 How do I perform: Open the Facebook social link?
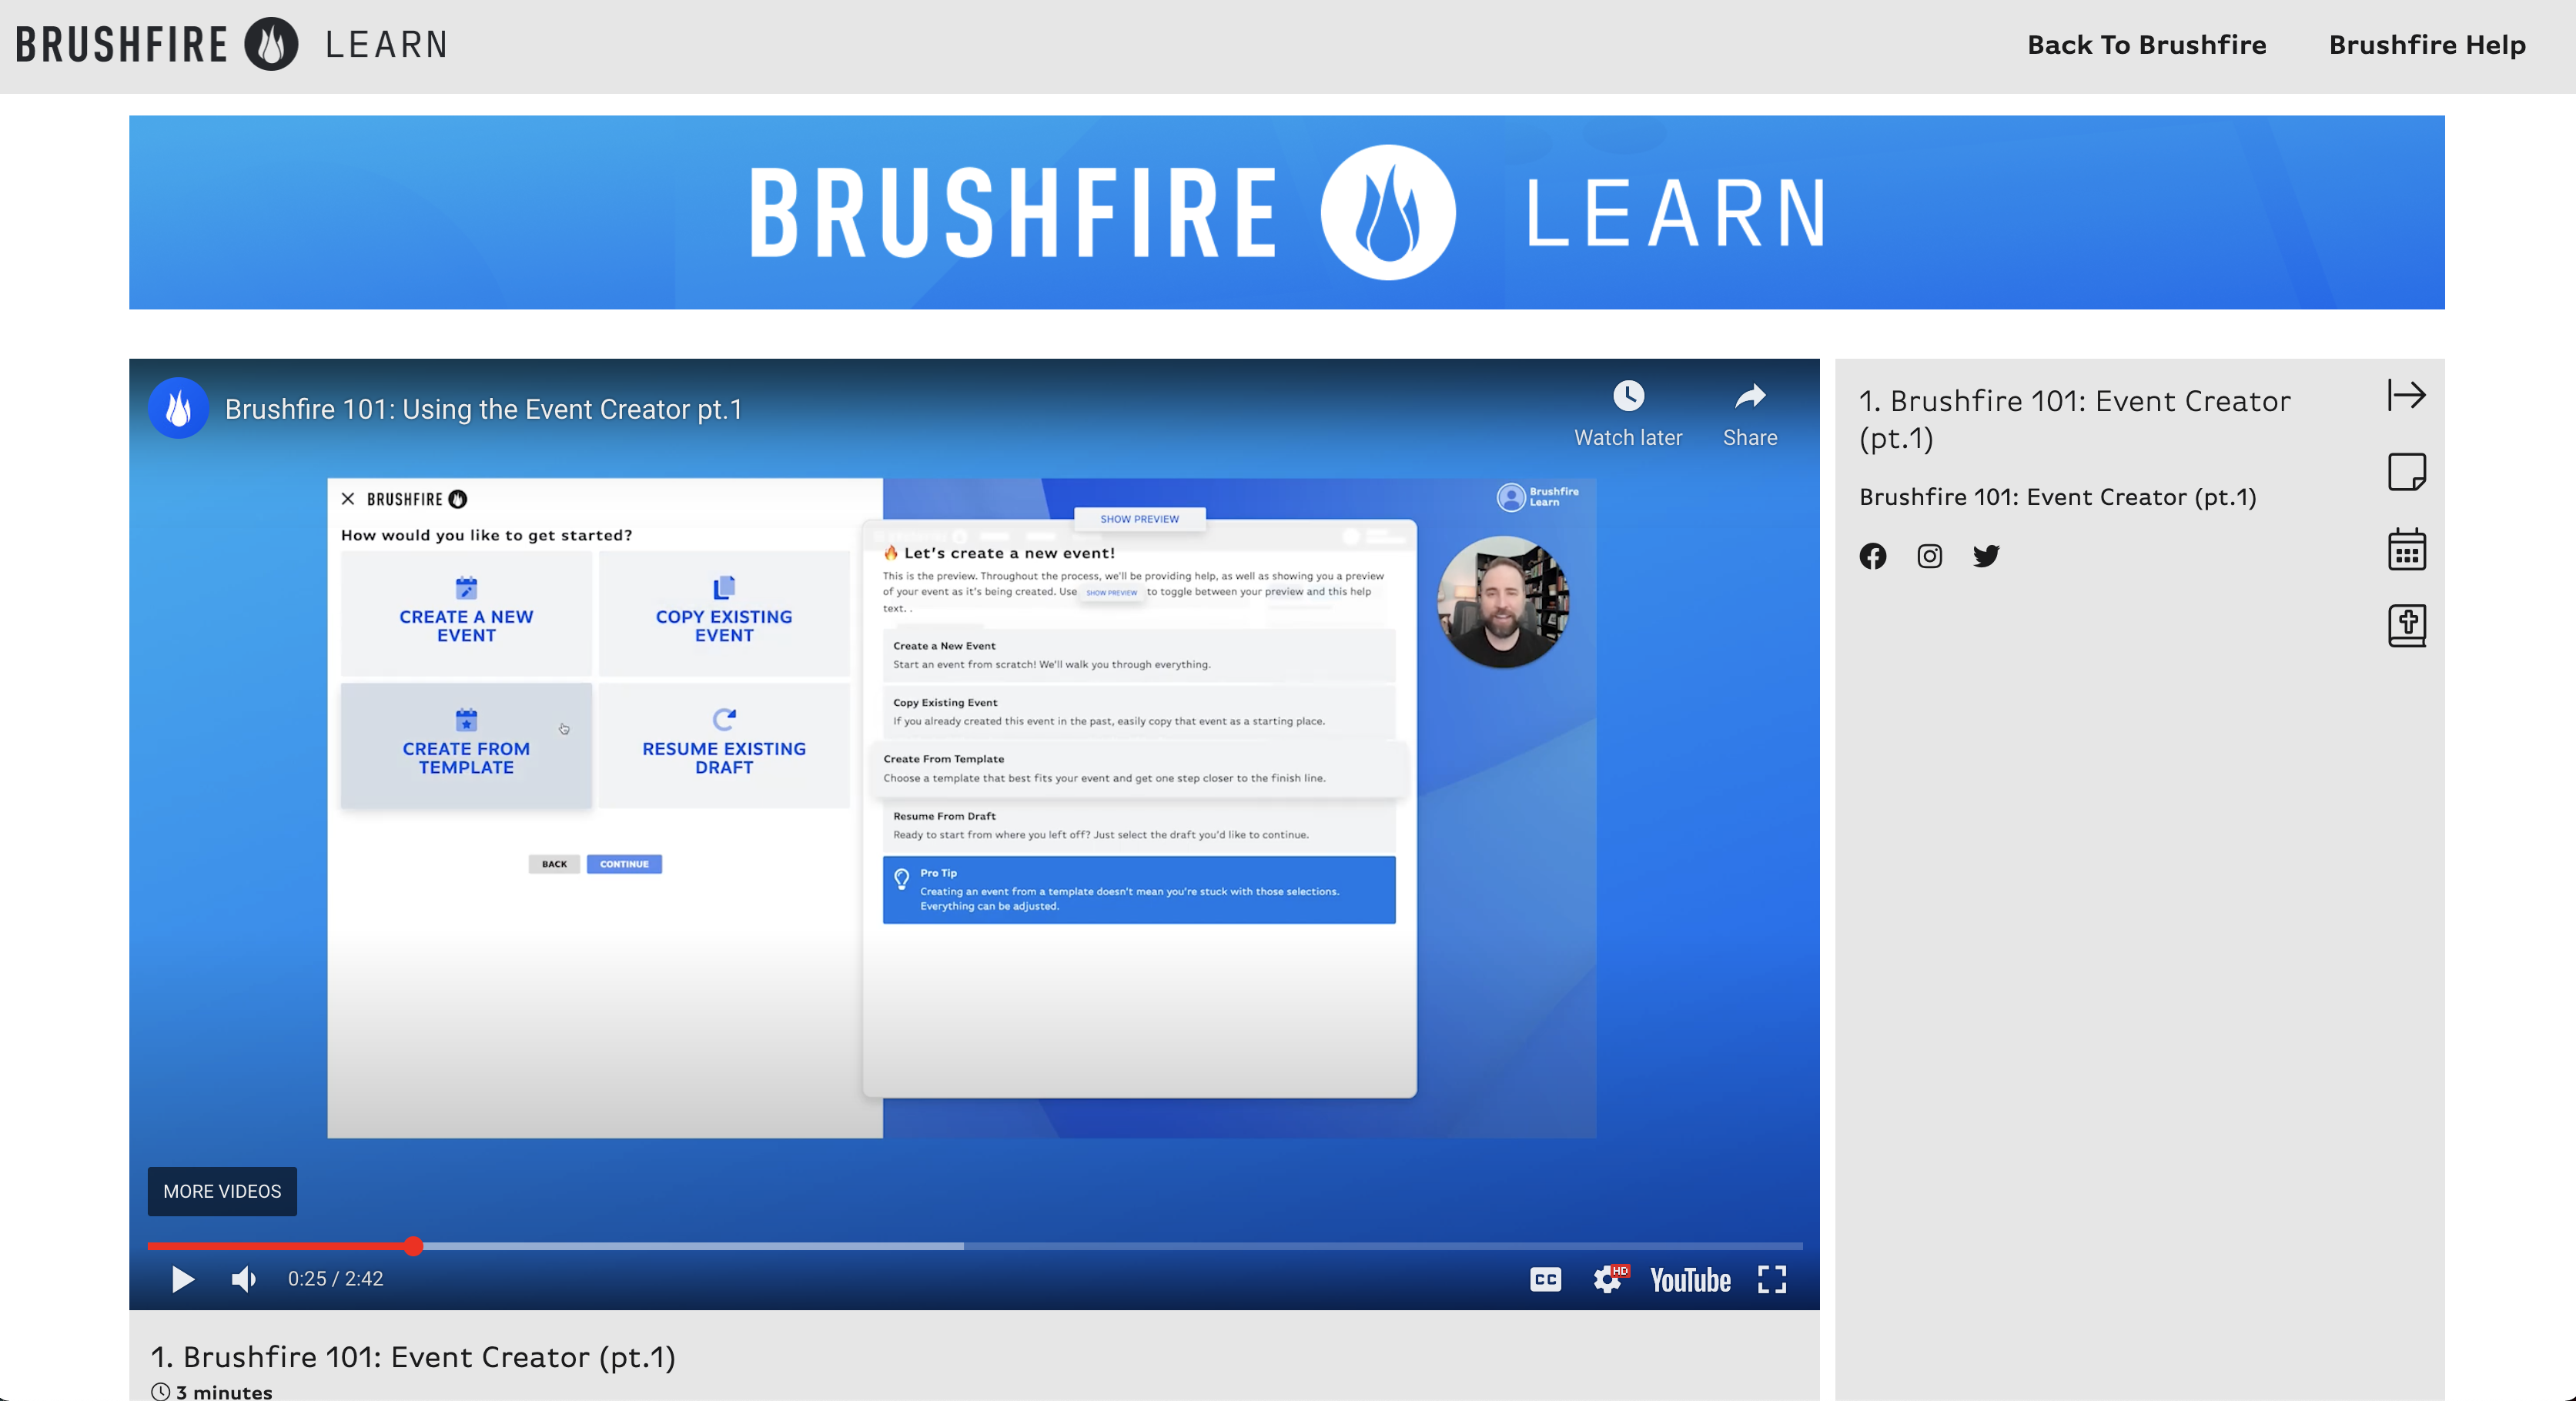pyautogui.click(x=1872, y=556)
